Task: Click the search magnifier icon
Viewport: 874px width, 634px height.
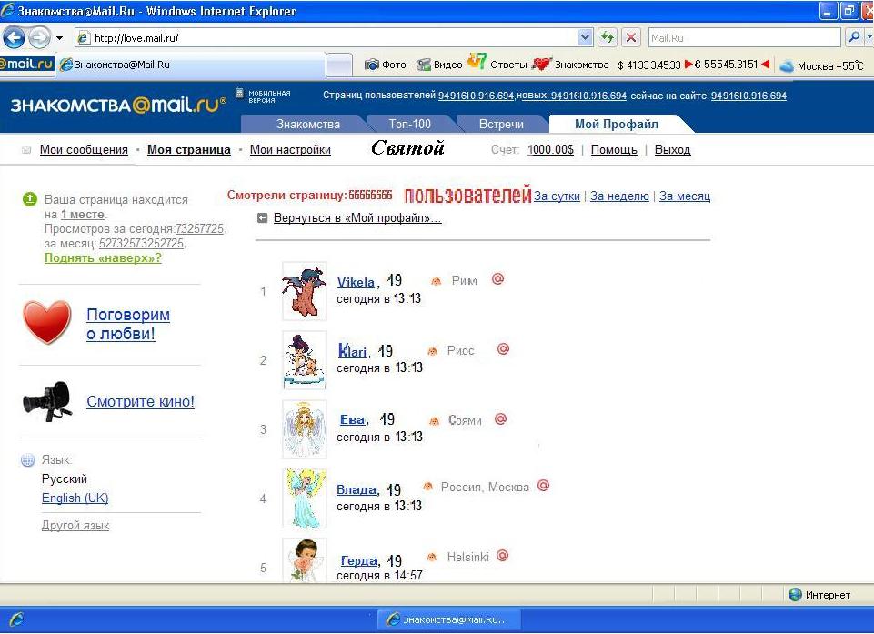Action: 853,38
